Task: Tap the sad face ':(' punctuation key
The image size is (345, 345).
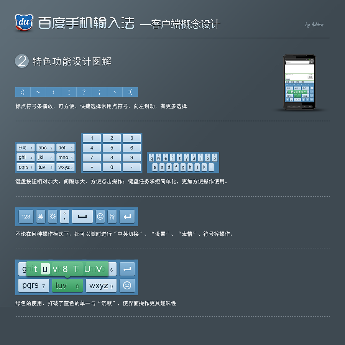Action: click(x=130, y=92)
